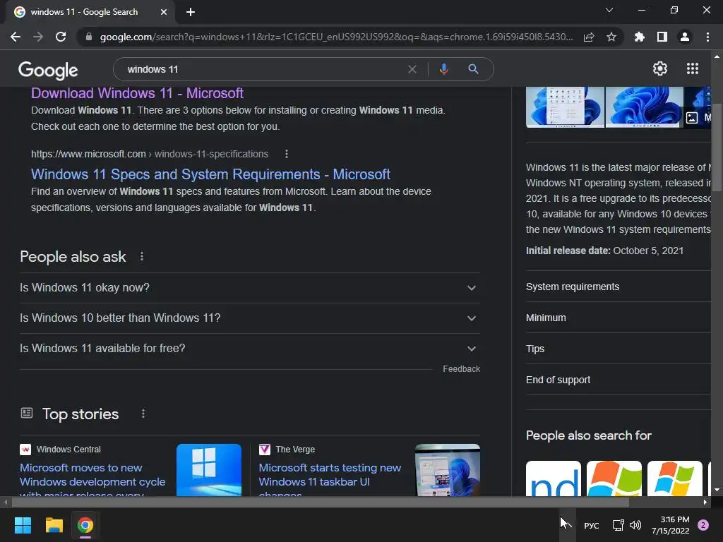
Task: View site security lock info
Action: coord(88,37)
